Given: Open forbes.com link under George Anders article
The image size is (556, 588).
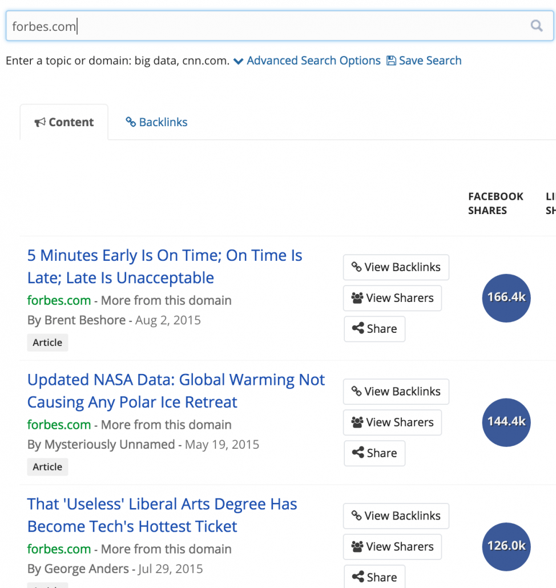Looking at the screenshot, I should [59, 549].
